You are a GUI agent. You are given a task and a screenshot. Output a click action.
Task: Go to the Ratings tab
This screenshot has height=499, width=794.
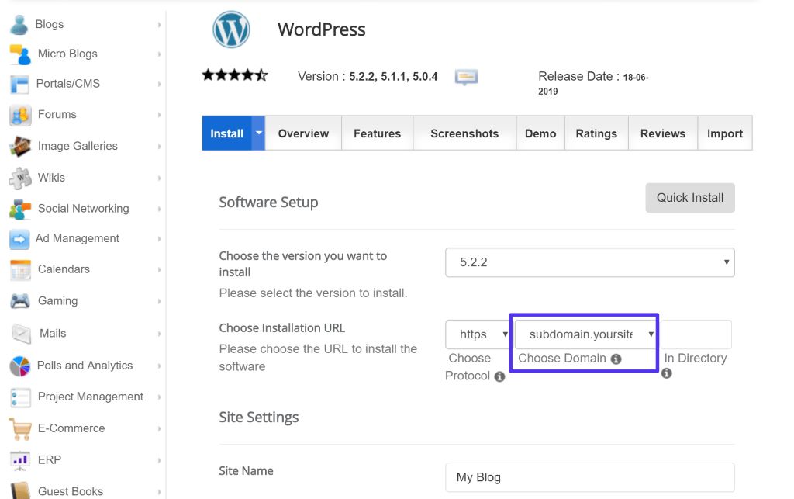point(596,133)
